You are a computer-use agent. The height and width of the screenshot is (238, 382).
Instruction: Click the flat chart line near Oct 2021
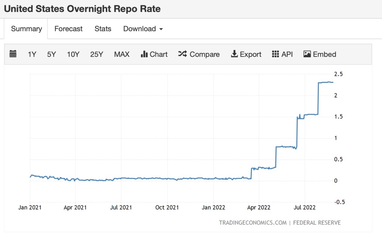[167, 179]
